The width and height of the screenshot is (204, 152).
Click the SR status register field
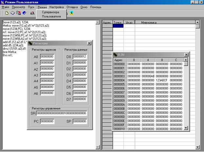62,113
